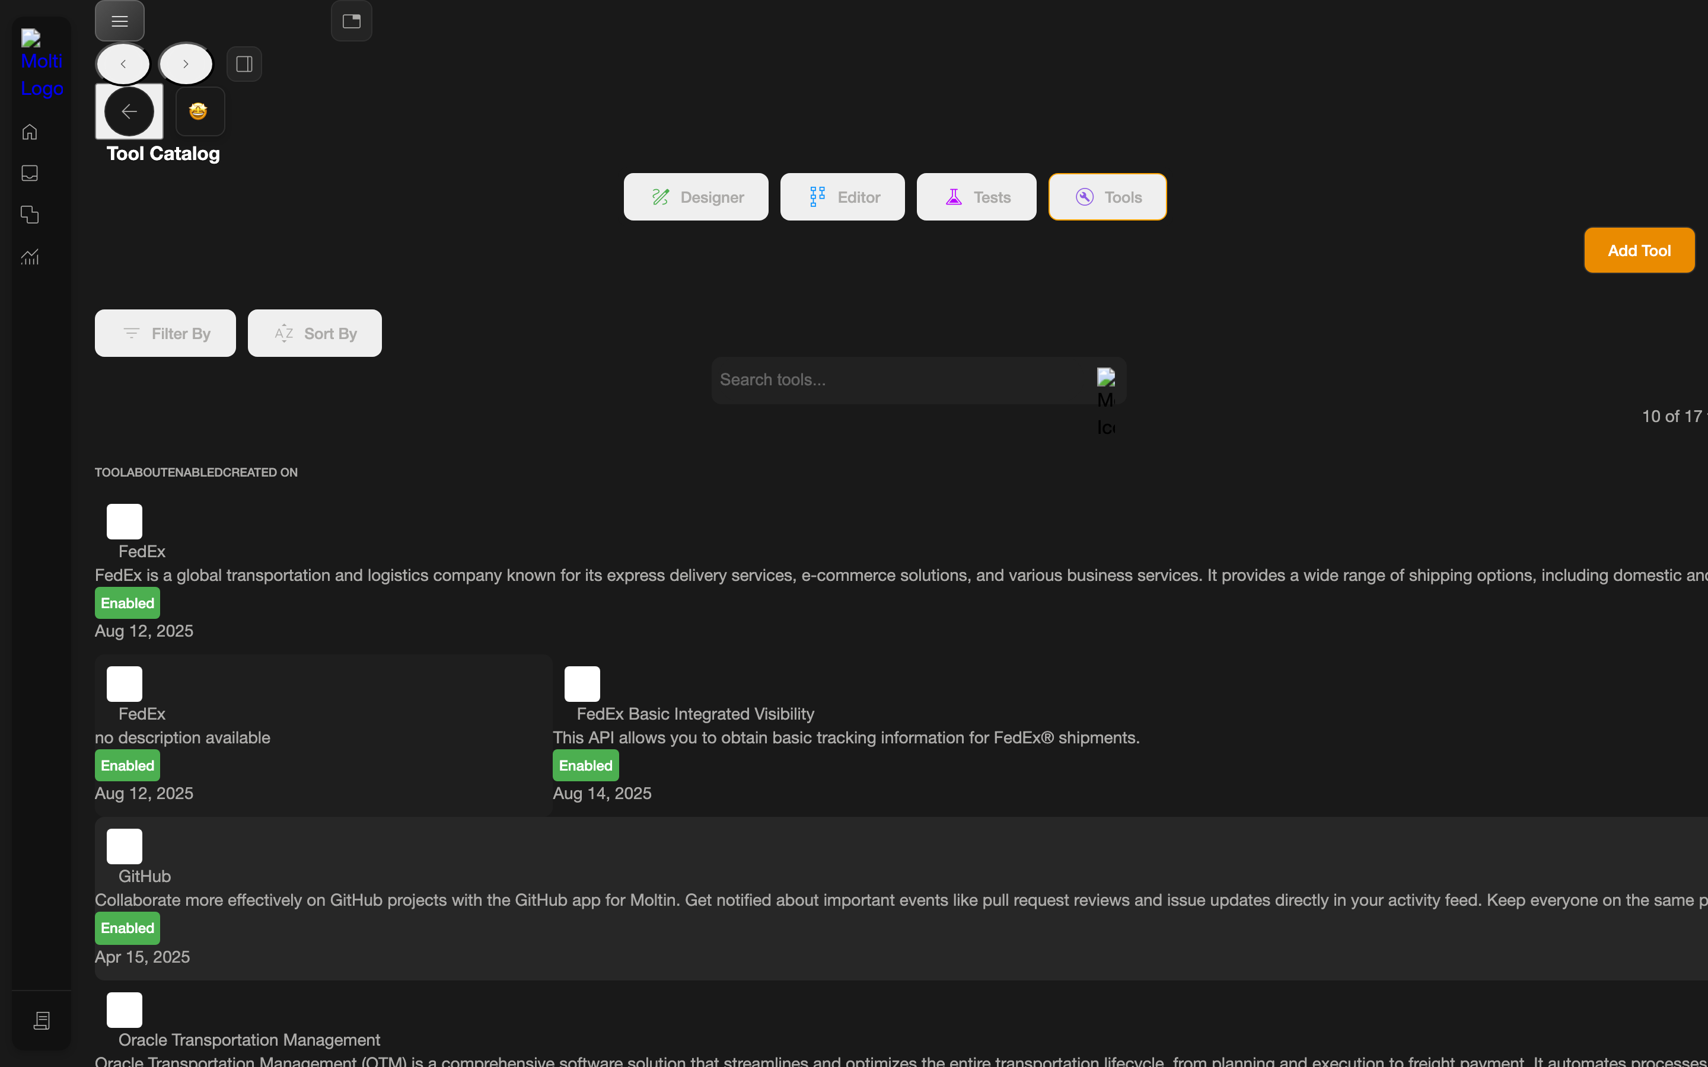The image size is (1708, 1067).
Task: Go forward with the right chevron button
Action: point(186,64)
